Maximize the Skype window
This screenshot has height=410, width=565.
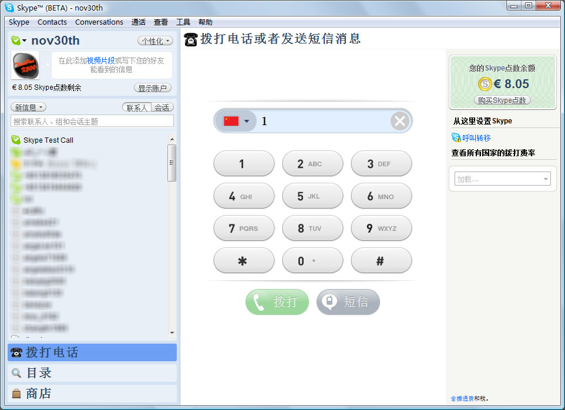(528, 6)
